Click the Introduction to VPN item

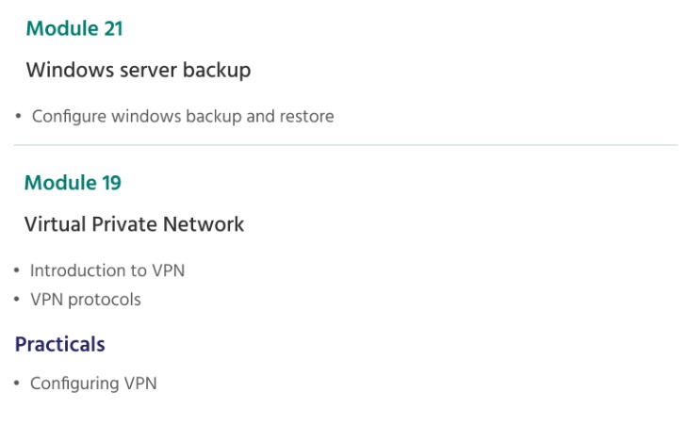pos(107,270)
